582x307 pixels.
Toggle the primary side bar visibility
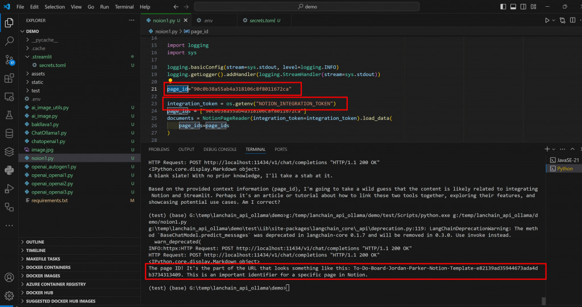click(x=504, y=7)
